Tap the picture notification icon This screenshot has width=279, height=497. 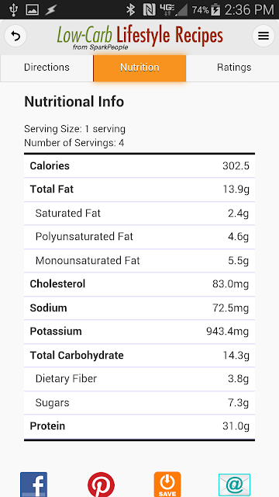tap(33, 10)
